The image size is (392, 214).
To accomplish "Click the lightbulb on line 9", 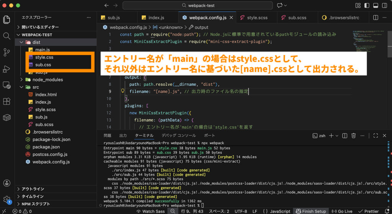I will coord(123,91).
